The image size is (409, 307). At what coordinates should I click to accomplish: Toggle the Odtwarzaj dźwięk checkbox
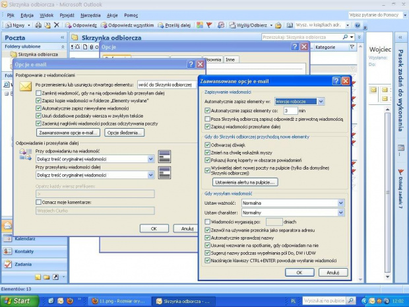(x=207, y=144)
